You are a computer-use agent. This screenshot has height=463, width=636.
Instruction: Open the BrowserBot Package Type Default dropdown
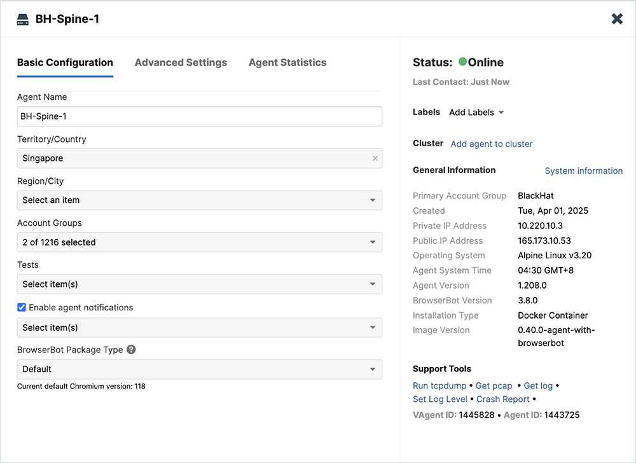click(199, 369)
